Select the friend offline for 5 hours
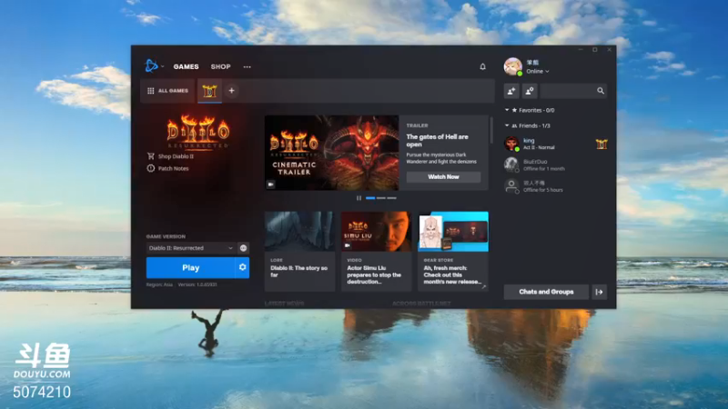Image resolution: width=728 pixels, height=409 pixels. [555, 186]
